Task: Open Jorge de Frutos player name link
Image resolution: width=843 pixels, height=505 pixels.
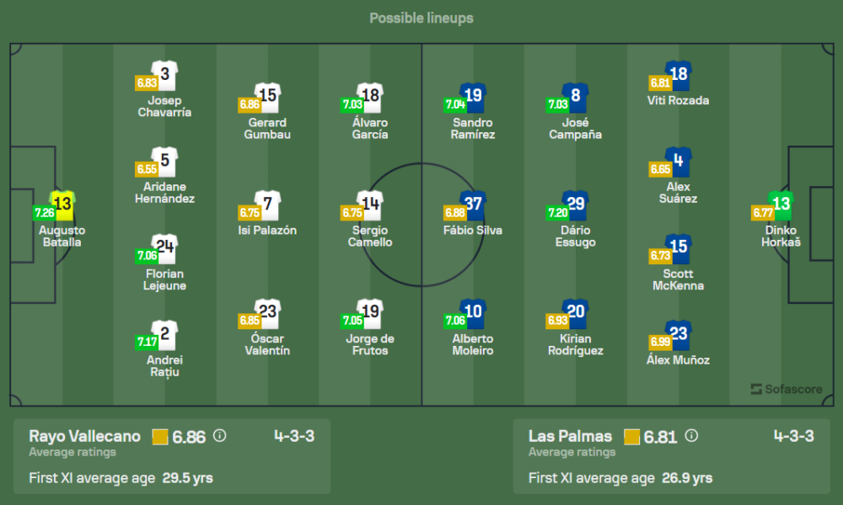Action: coord(370,345)
